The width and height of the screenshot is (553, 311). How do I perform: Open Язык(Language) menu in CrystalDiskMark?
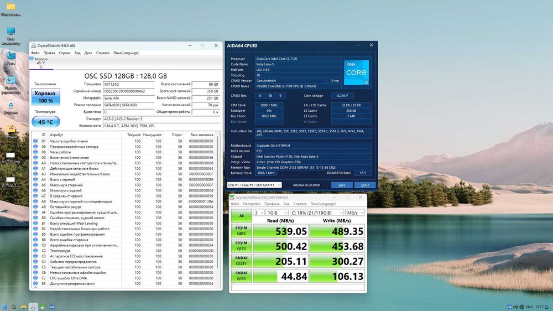[x=323, y=204]
